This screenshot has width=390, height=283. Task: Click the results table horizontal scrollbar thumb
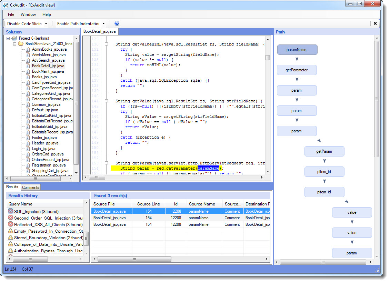(x=134, y=259)
